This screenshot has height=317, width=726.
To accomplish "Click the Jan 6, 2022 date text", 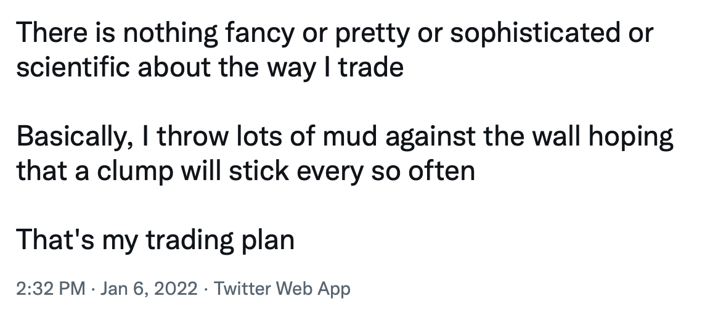I will click(x=149, y=289).
